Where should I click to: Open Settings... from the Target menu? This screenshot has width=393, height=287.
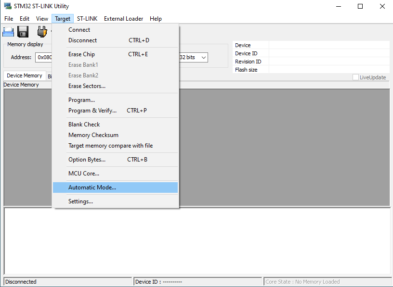click(x=115, y=201)
